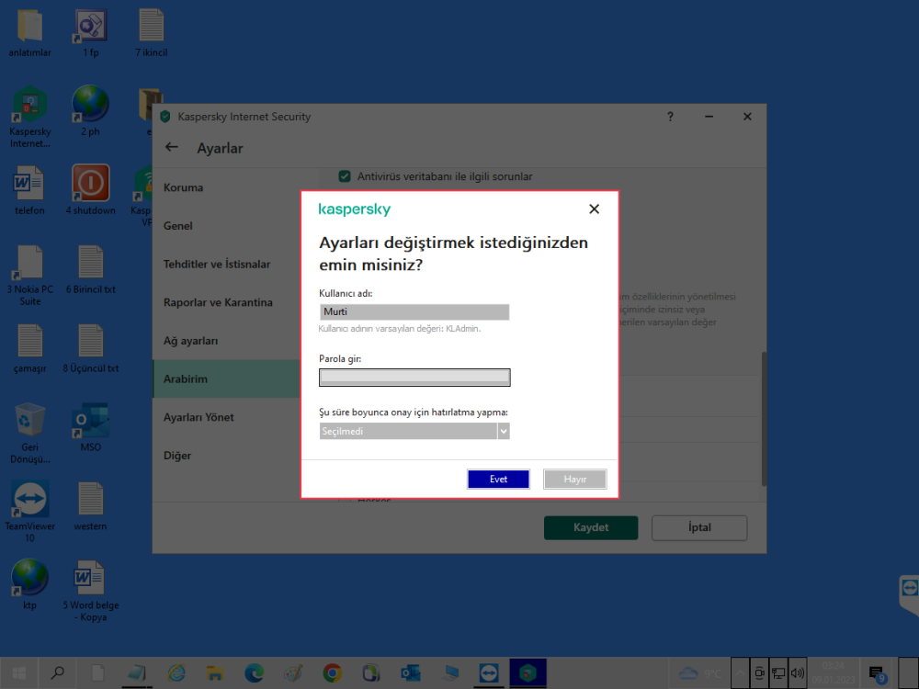Open the 2 ph desktop shortcut

tap(90, 111)
